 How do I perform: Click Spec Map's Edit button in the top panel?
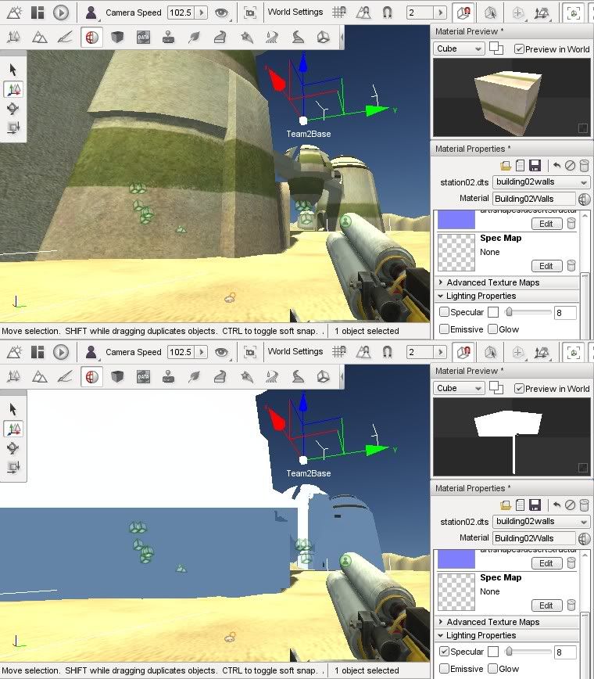(546, 266)
